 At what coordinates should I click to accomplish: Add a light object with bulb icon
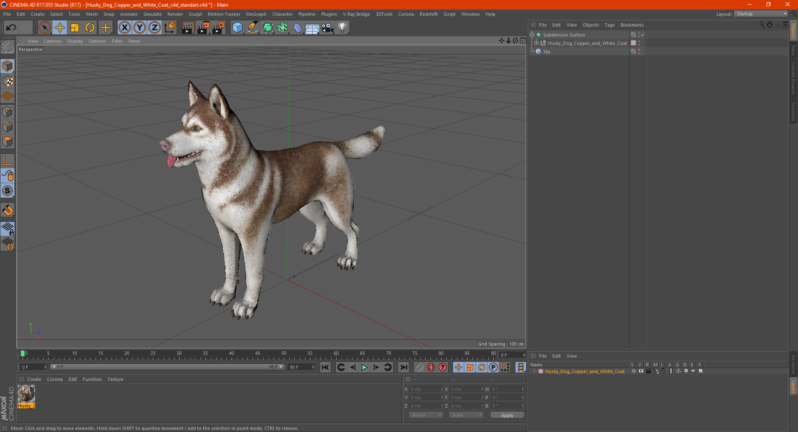[342, 28]
